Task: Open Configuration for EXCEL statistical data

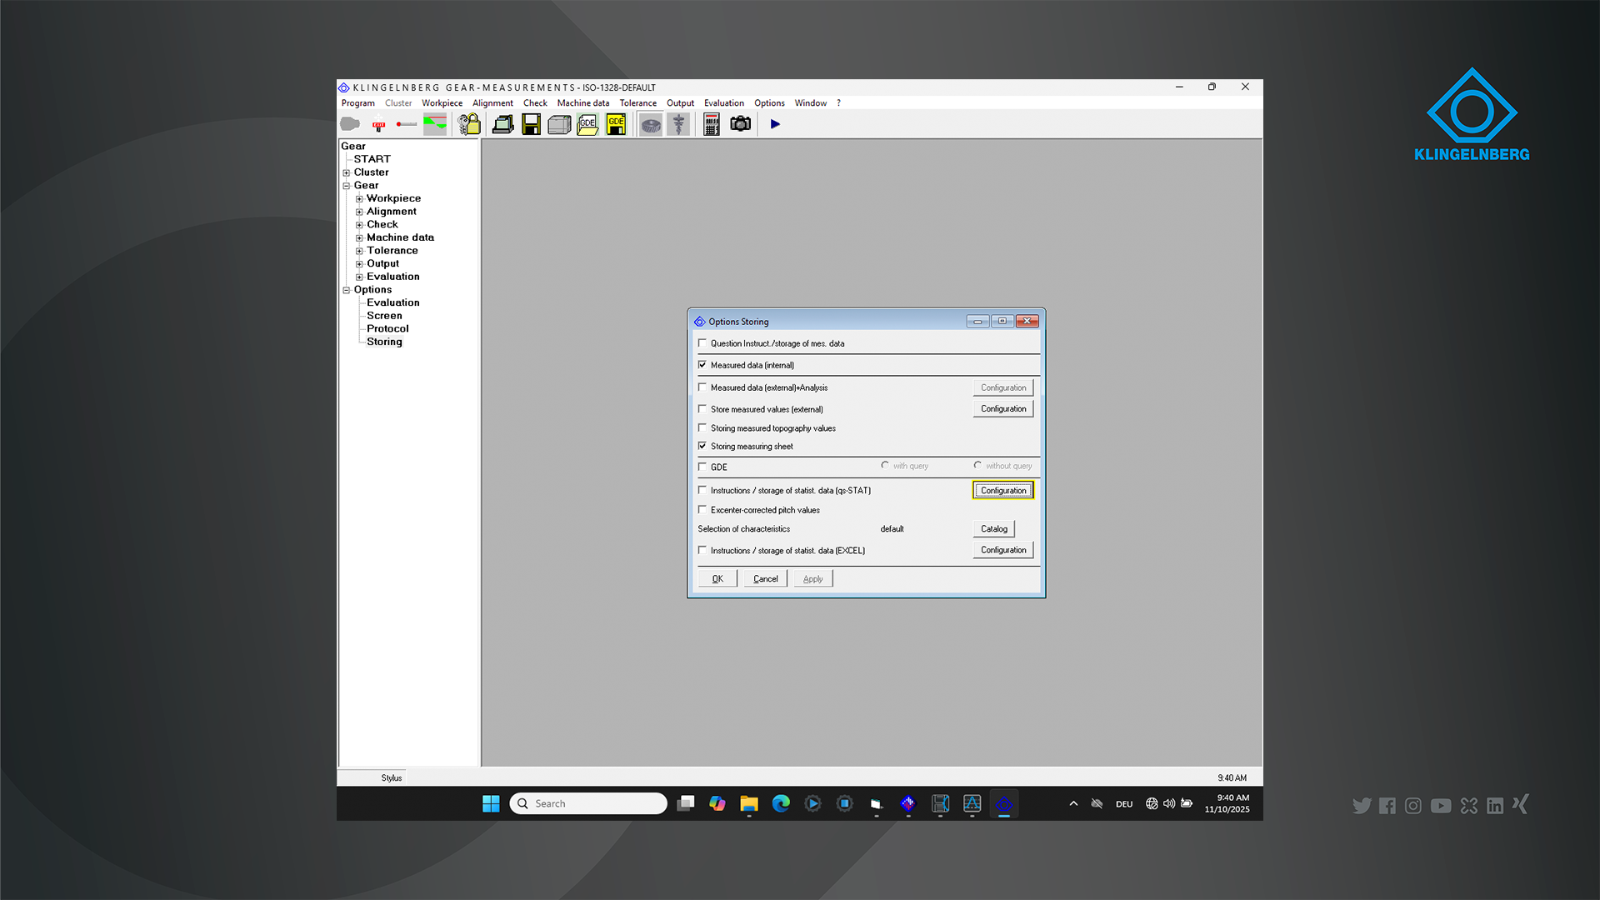Action: pos(1003,550)
